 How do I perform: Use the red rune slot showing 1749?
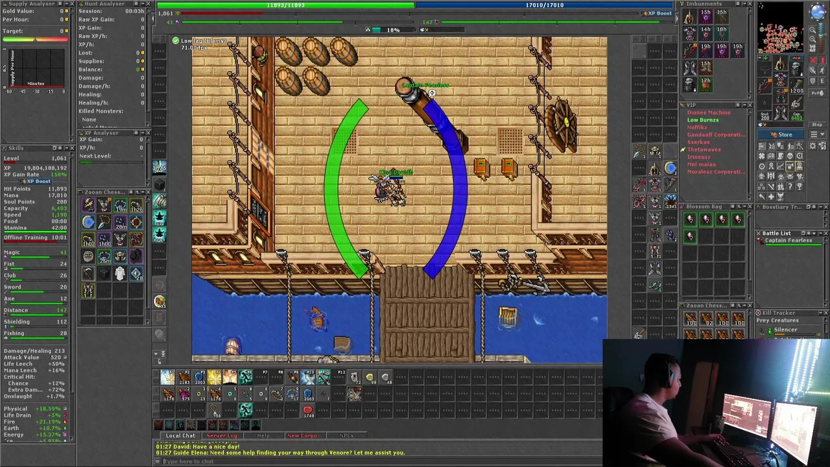pos(307,410)
